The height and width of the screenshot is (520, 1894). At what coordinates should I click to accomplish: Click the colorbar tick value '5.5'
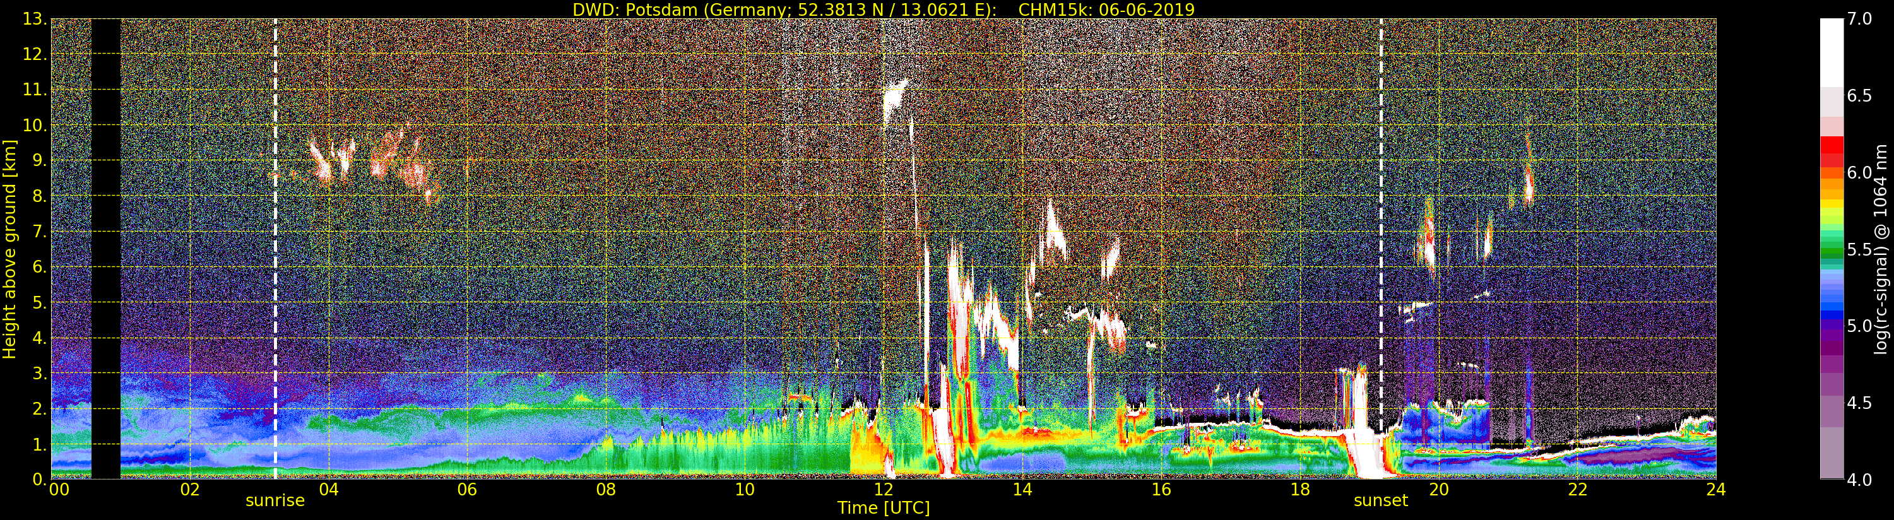[1859, 249]
